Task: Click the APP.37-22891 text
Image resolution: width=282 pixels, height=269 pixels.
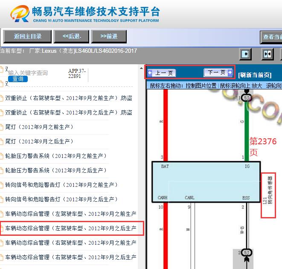Action: click(77, 73)
